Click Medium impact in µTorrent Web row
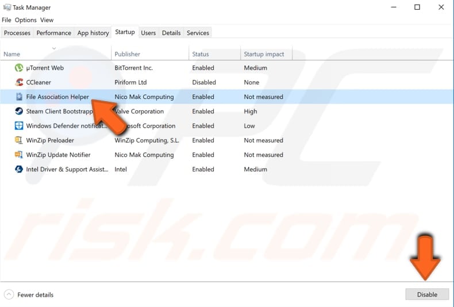Image resolution: width=454 pixels, height=307 pixels. (255, 68)
